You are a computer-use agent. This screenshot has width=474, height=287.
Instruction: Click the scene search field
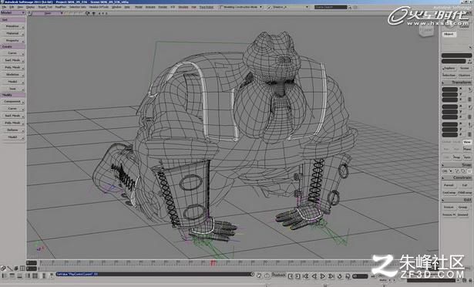pos(331,7)
